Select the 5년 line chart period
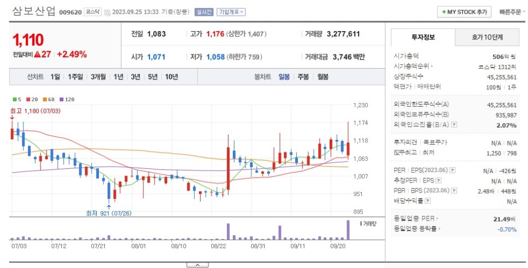 click(x=152, y=77)
